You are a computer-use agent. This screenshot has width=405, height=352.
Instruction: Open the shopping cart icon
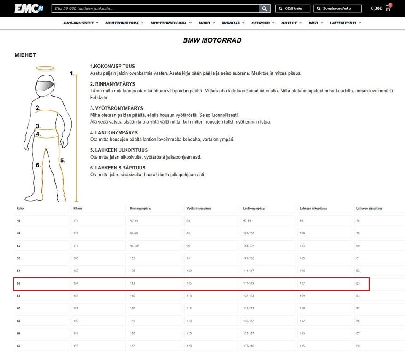click(388, 7)
